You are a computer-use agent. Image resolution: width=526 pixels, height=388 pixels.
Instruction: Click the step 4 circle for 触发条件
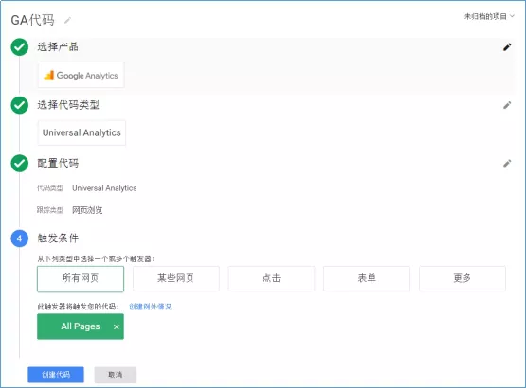tap(20, 238)
